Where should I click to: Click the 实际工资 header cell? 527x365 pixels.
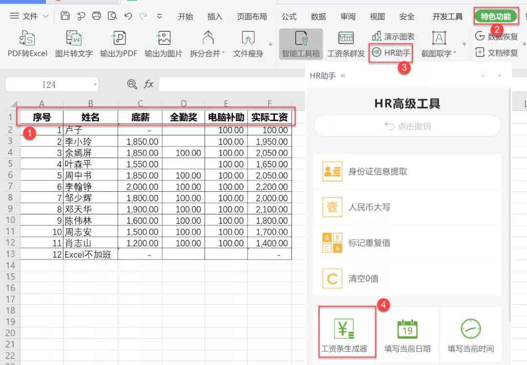point(269,117)
